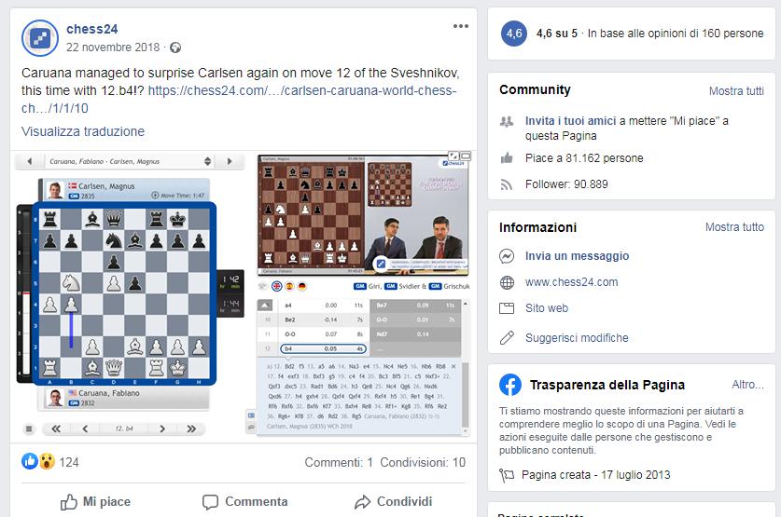Screen dimensions: 781x517
Task: Click the Messenger icon
Action: (507, 256)
